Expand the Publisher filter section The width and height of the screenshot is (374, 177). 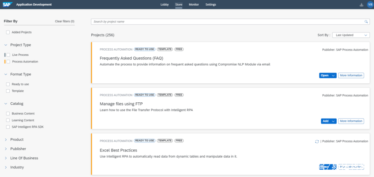(x=6, y=149)
